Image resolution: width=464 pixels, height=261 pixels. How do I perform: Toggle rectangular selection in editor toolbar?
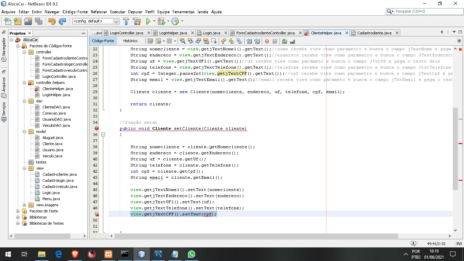click(214, 41)
